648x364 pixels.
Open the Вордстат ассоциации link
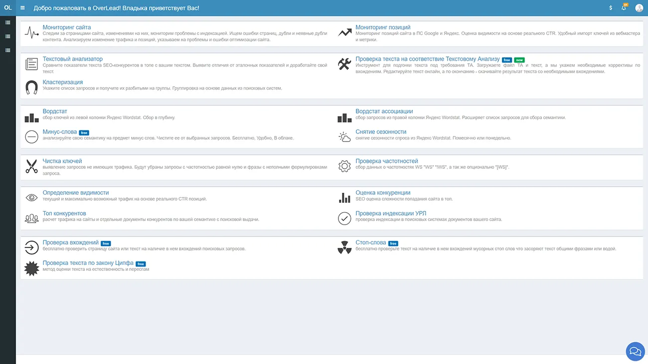coord(384,111)
